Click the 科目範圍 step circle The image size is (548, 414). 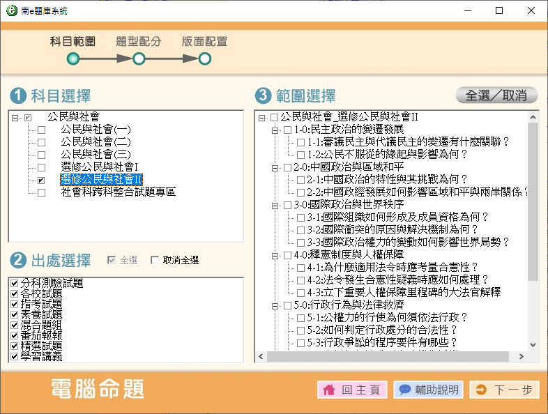[73, 59]
